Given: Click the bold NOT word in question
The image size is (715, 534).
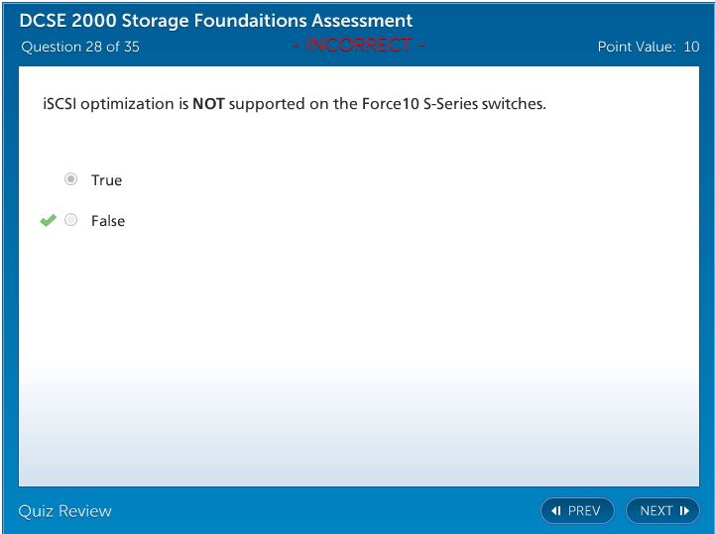Looking at the screenshot, I should pyautogui.click(x=208, y=103).
